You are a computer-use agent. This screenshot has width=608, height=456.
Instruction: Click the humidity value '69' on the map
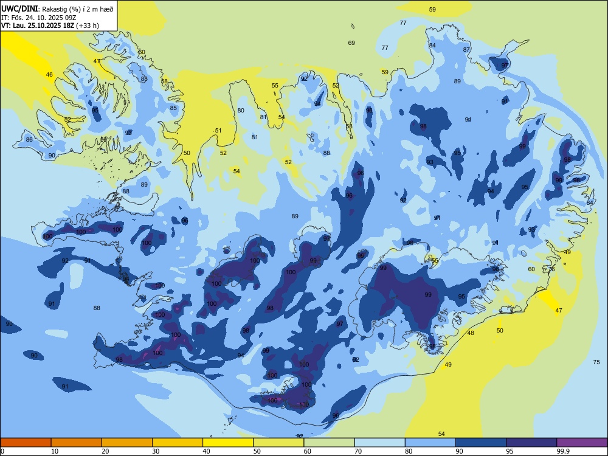pyautogui.click(x=351, y=43)
